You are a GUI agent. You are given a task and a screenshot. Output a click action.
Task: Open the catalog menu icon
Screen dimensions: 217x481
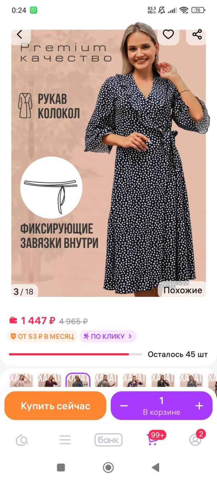65,440
